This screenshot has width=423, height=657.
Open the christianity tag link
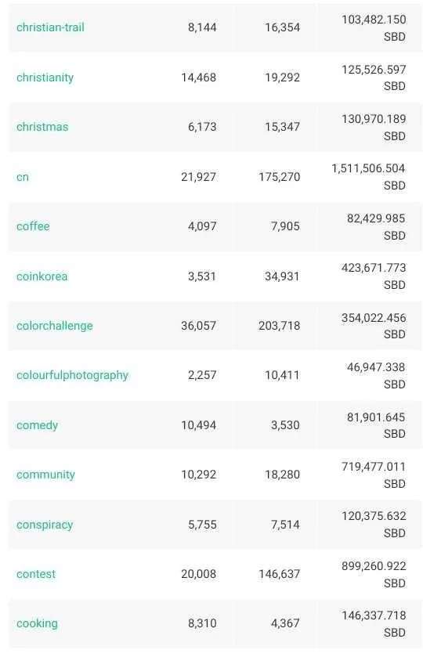[45, 78]
